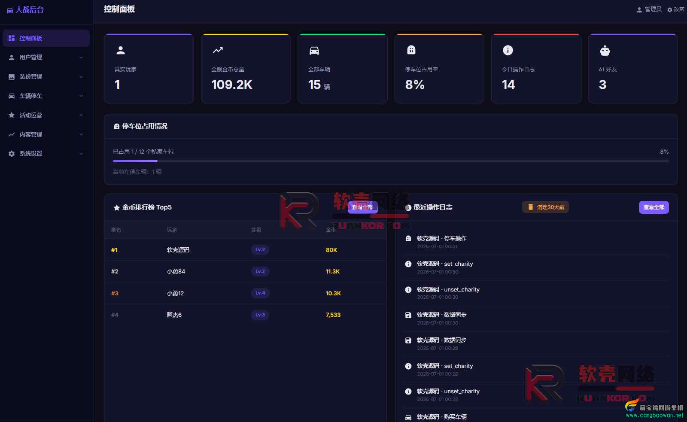The image size is (687, 422).
Task: Click the 清理30天前 button
Action: 545,207
